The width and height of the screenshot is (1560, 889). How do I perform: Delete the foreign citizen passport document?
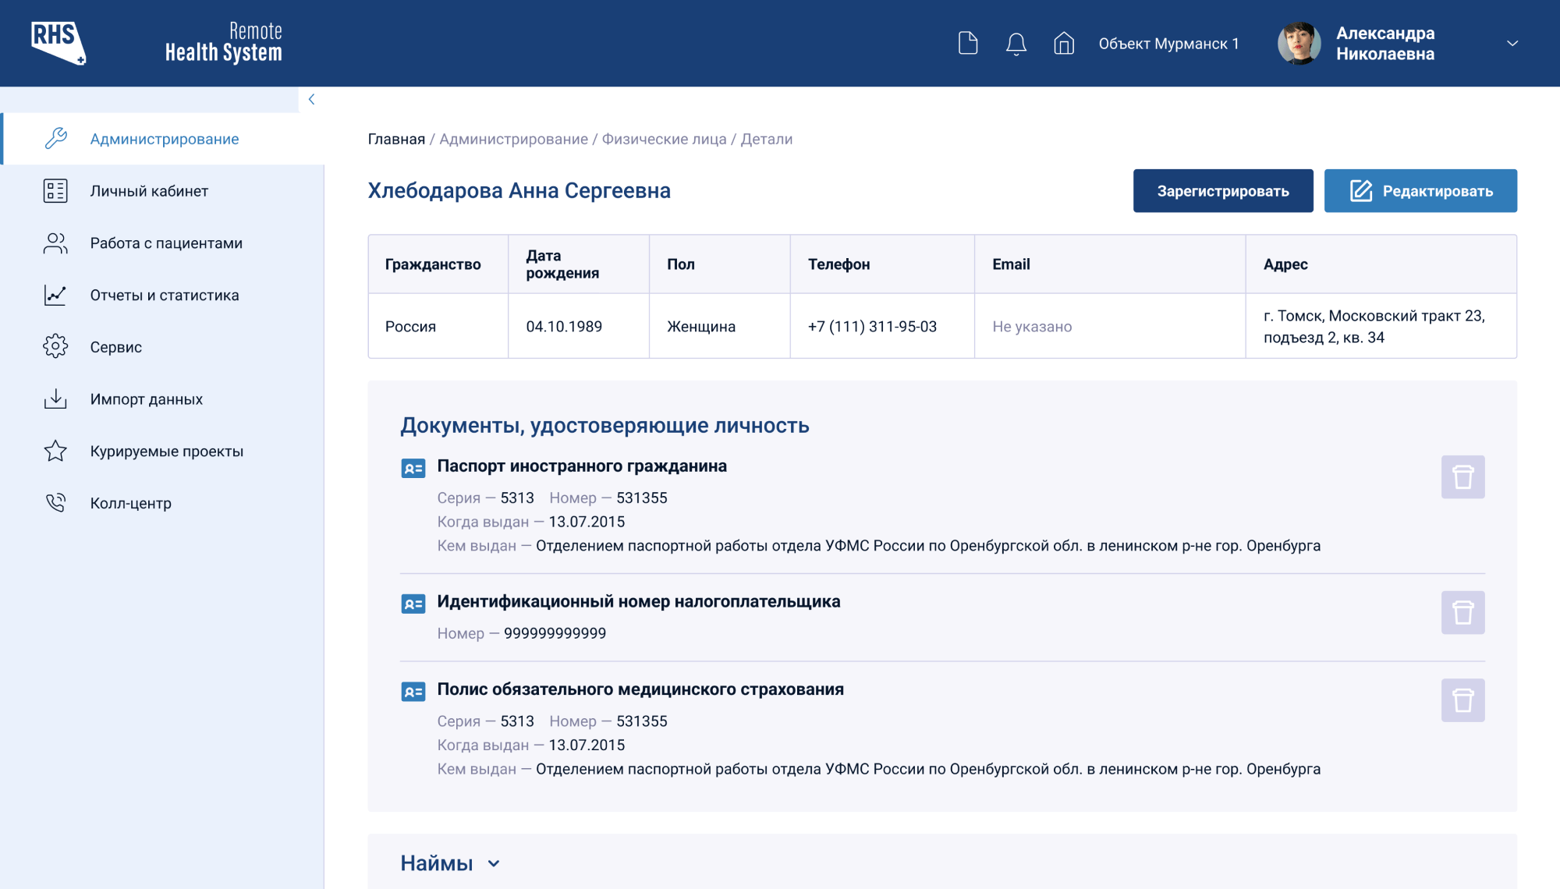tap(1462, 476)
